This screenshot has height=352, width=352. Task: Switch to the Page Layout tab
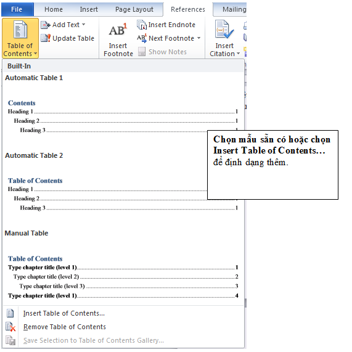[x=134, y=9]
